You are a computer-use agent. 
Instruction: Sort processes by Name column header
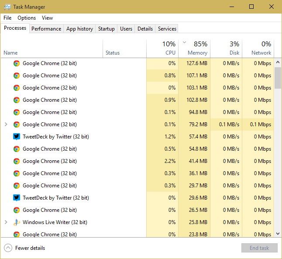point(52,49)
